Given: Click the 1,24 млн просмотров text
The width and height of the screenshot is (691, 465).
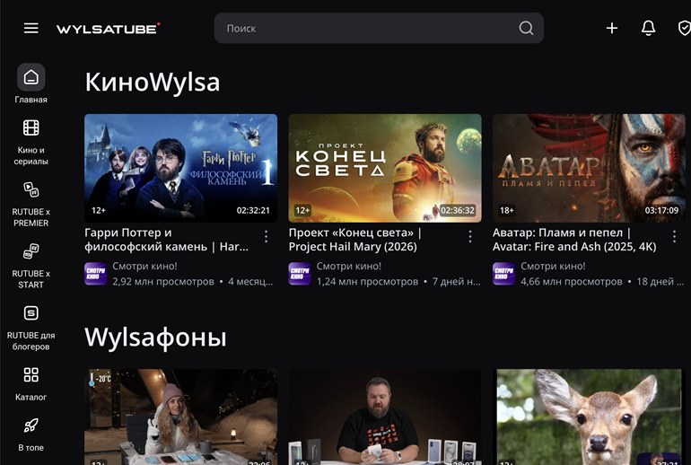Looking at the screenshot, I should pyautogui.click(x=368, y=281).
